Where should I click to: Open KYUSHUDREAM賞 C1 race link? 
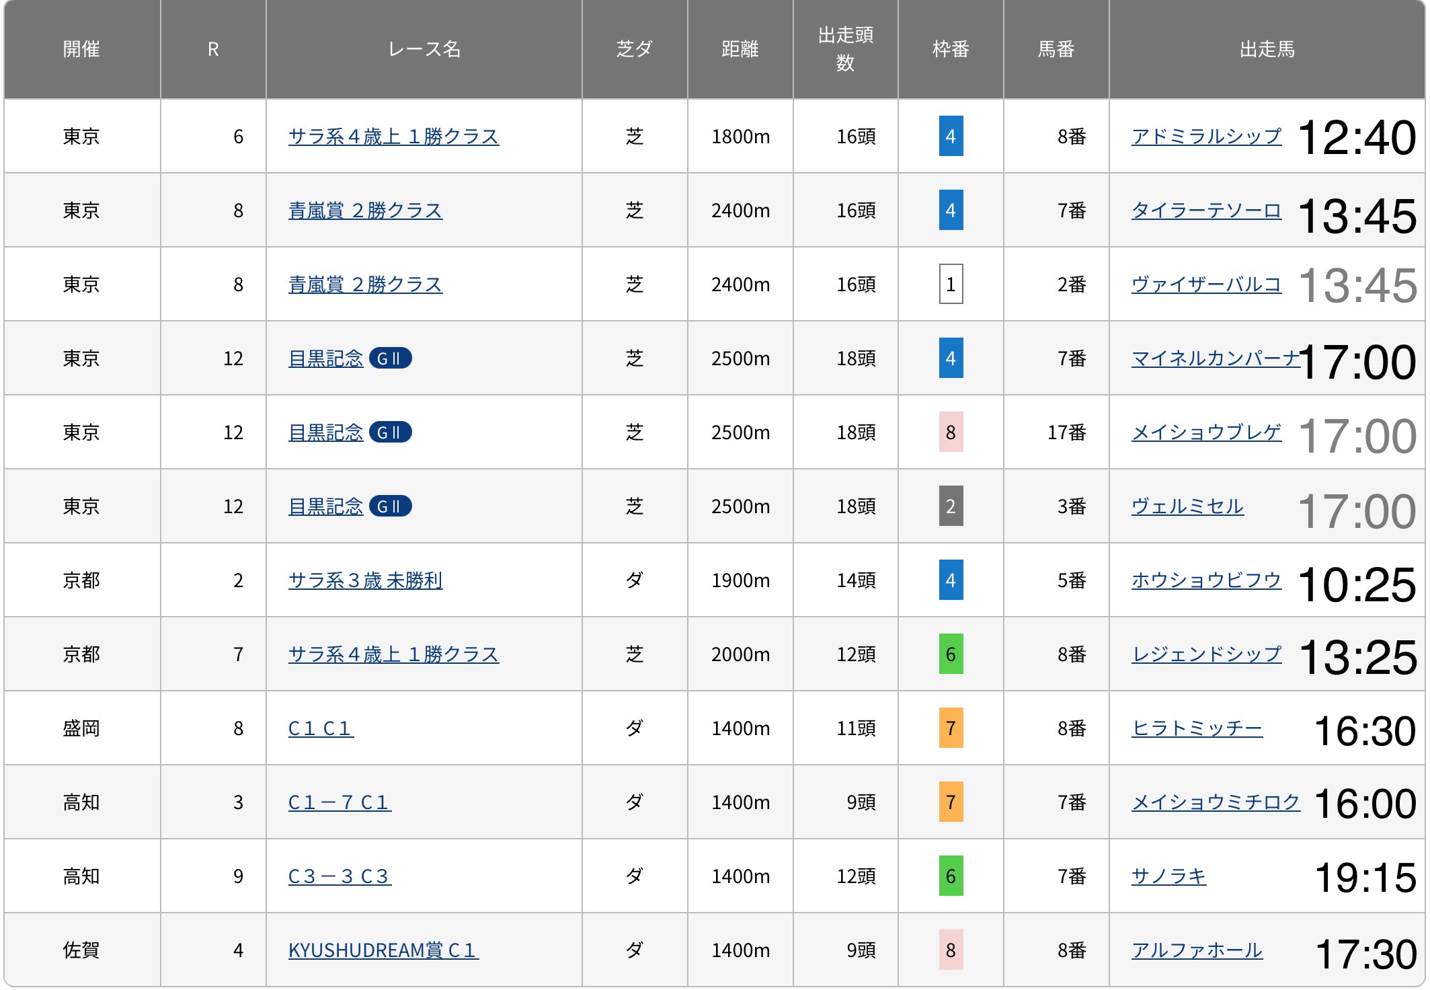(x=383, y=950)
